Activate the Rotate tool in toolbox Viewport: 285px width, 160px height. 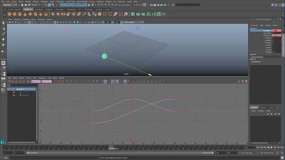pyautogui.click(x=3, y=45)
